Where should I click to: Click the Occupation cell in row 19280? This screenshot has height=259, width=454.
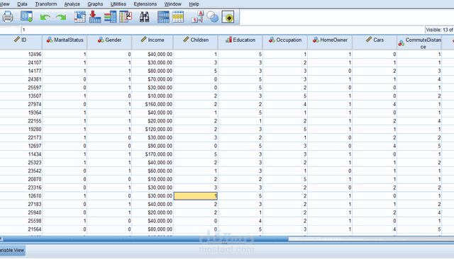285,129
